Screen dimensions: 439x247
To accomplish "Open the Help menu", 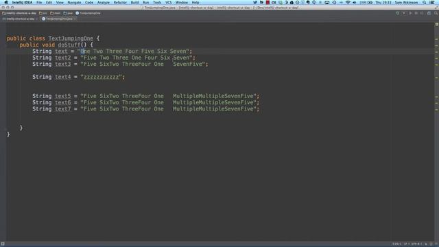I will coord(195,3).
